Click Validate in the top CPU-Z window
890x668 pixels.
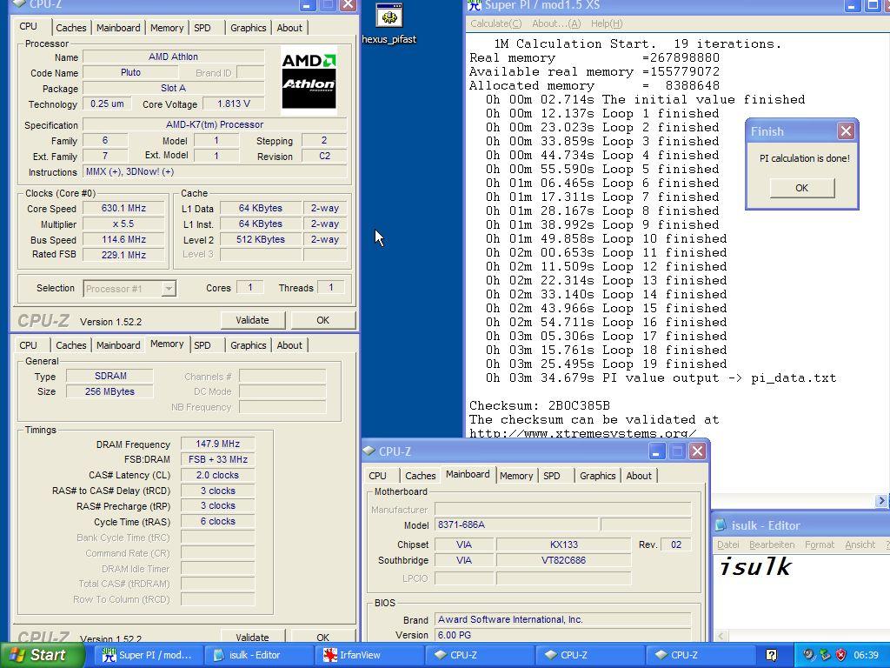pos(252,320)
